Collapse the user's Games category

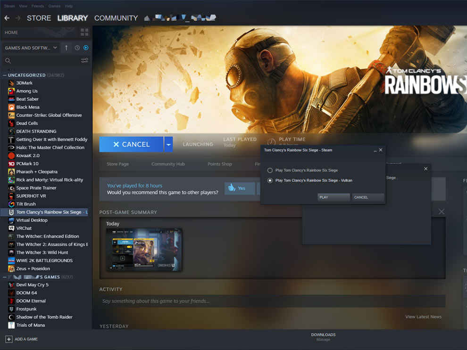pos(4,277)
